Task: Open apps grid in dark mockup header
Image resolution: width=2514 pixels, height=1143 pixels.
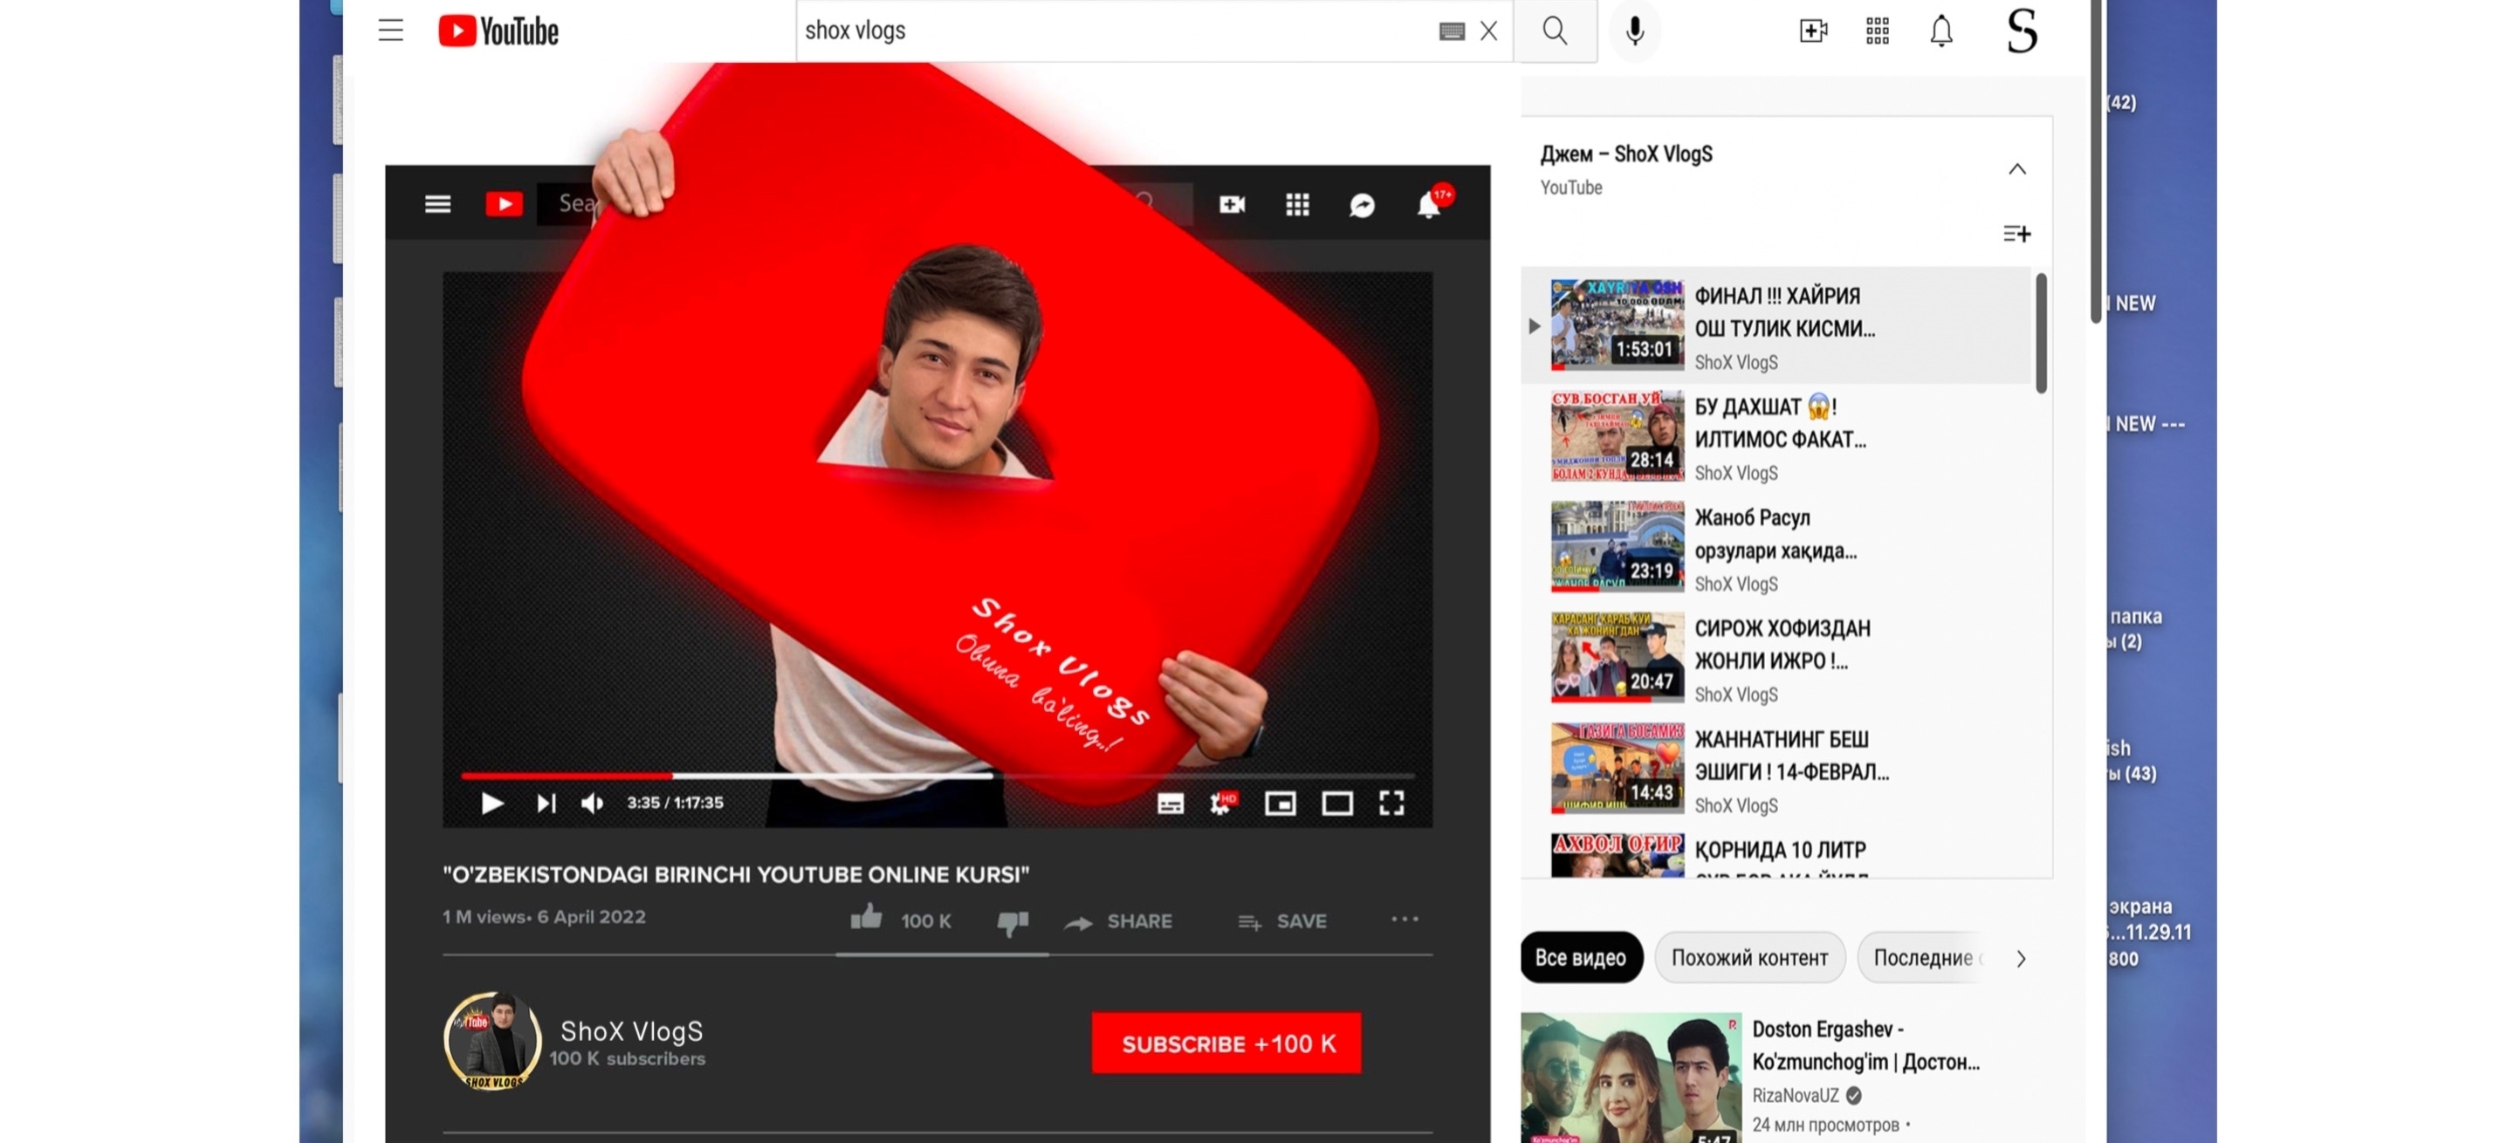Action: tap(1297, 204)
